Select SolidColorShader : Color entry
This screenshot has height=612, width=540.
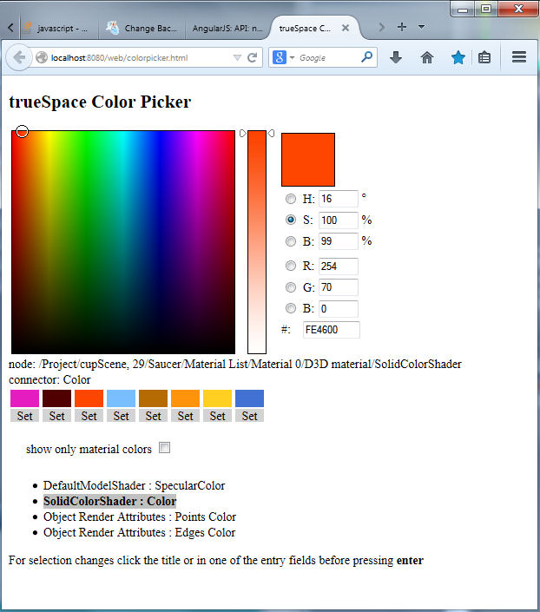click(109, 501)
